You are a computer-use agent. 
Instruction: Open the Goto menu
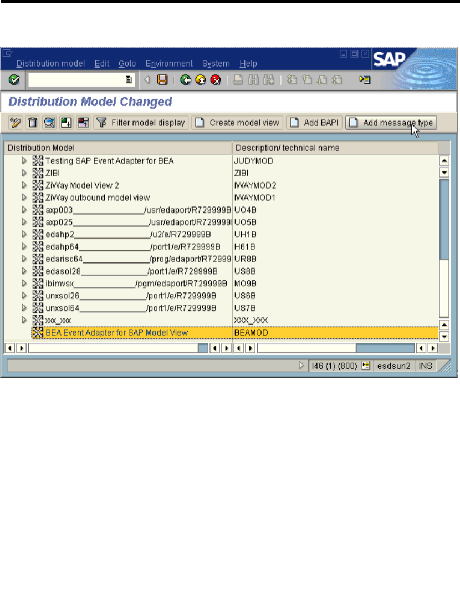pyautogui.click(x=127, y=64)
